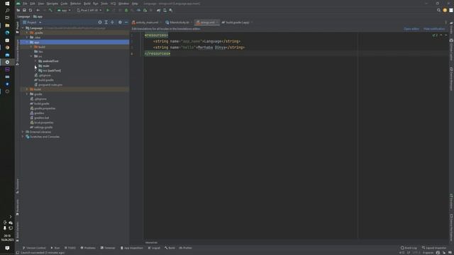Open Logcat tool window
The image size is (454, 255).
click(x=154, y=248)
